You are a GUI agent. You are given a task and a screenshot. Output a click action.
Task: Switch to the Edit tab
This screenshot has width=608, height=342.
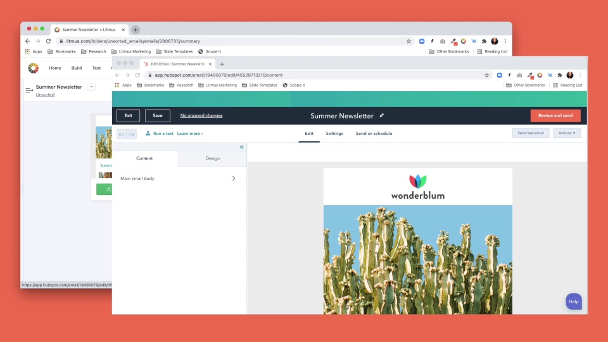(309, 134)
